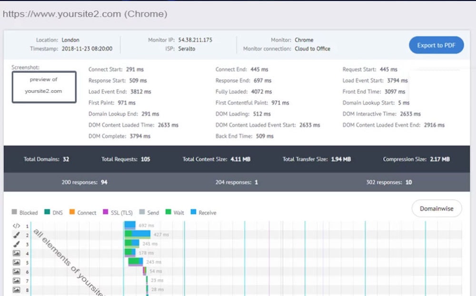Switch to Domainwise view
Image resolution: width=476 pixels, height=296 pixels.
pos(436,209)
